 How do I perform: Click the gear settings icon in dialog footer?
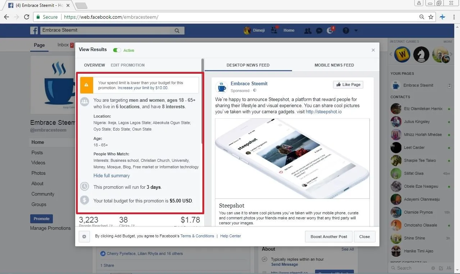point(84,237)
